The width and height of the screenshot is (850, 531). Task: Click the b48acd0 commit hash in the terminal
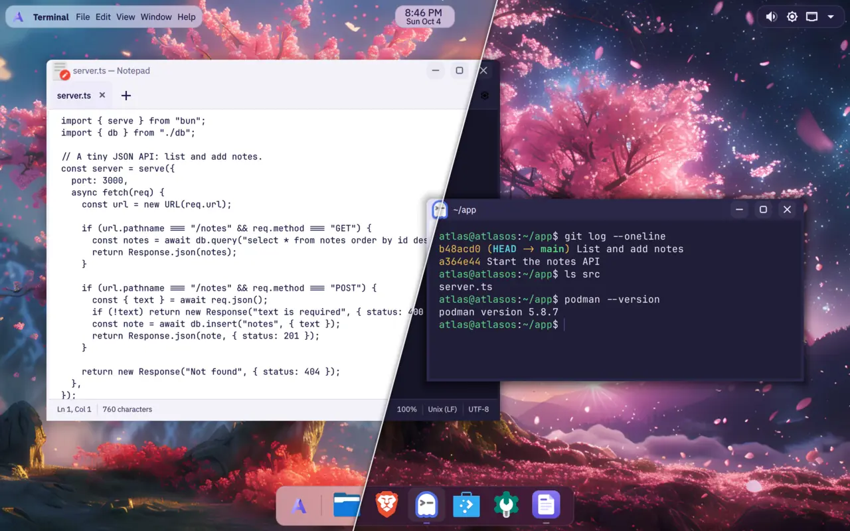(x=460, y=249)
